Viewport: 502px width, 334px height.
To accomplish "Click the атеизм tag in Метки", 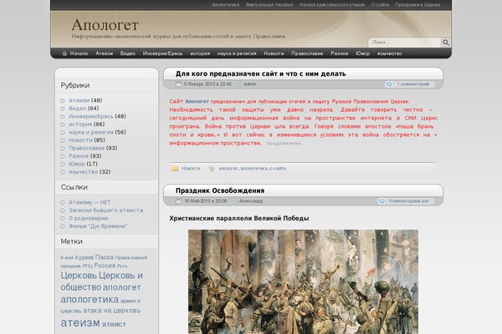I will (80, 323).
